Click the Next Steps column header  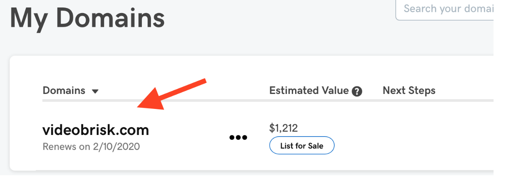pyautogui.click(x=409, y=91)
